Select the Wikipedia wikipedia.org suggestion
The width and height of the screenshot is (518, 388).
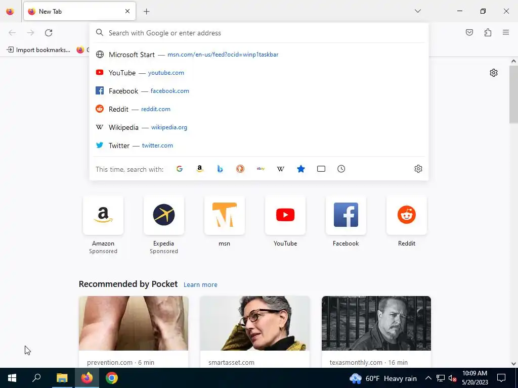point(259,127)
